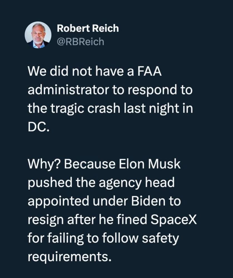Open the @RBReich handle link

81,42
